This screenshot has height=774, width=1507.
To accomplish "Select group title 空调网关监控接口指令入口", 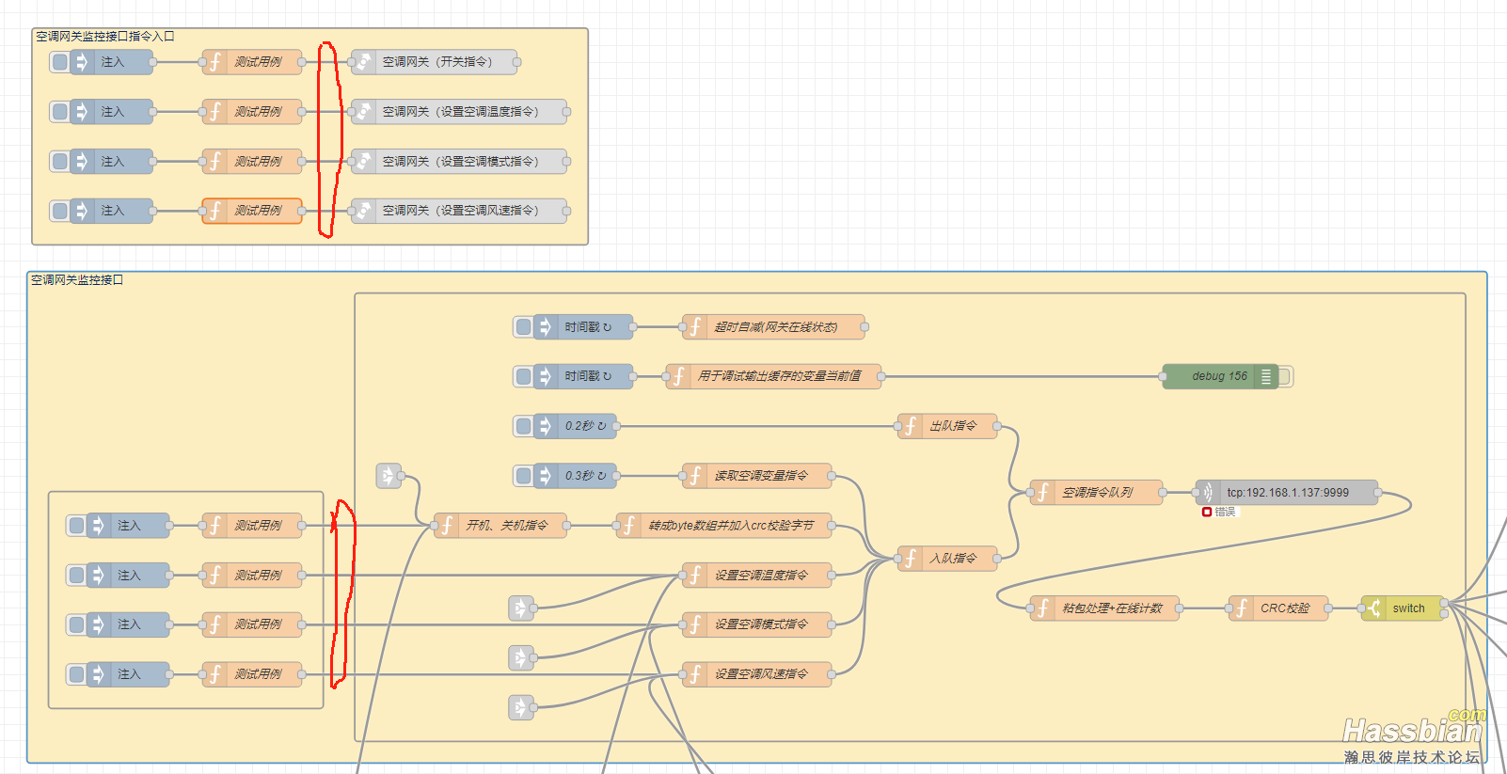I will [105, 37].
